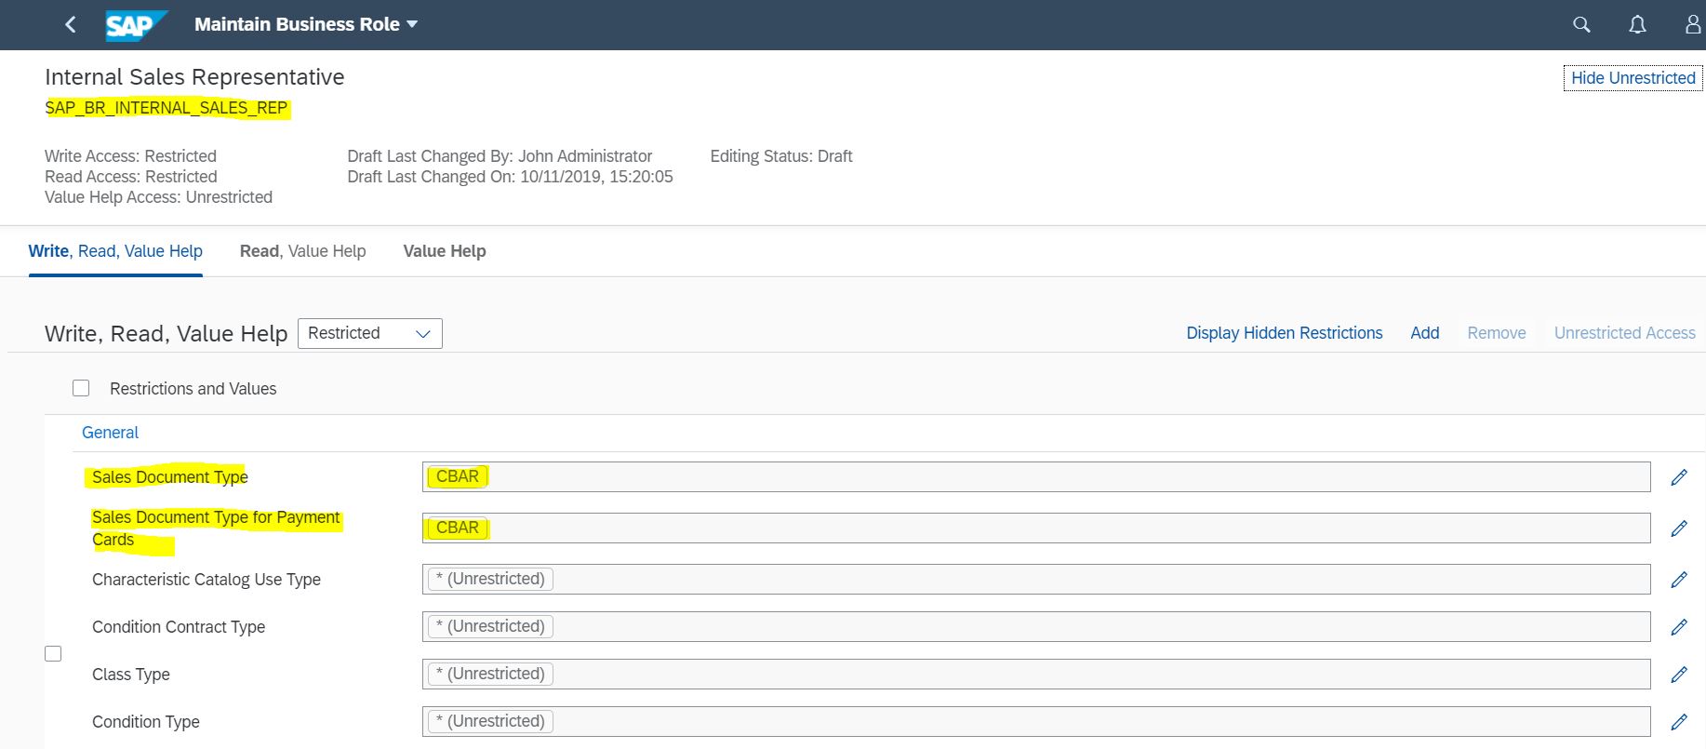Switch to Value Help tab
Screen dimensions: 1706x749
445,251
